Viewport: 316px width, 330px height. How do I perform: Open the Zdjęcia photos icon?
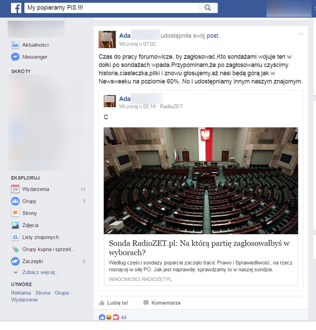point(16,225)
